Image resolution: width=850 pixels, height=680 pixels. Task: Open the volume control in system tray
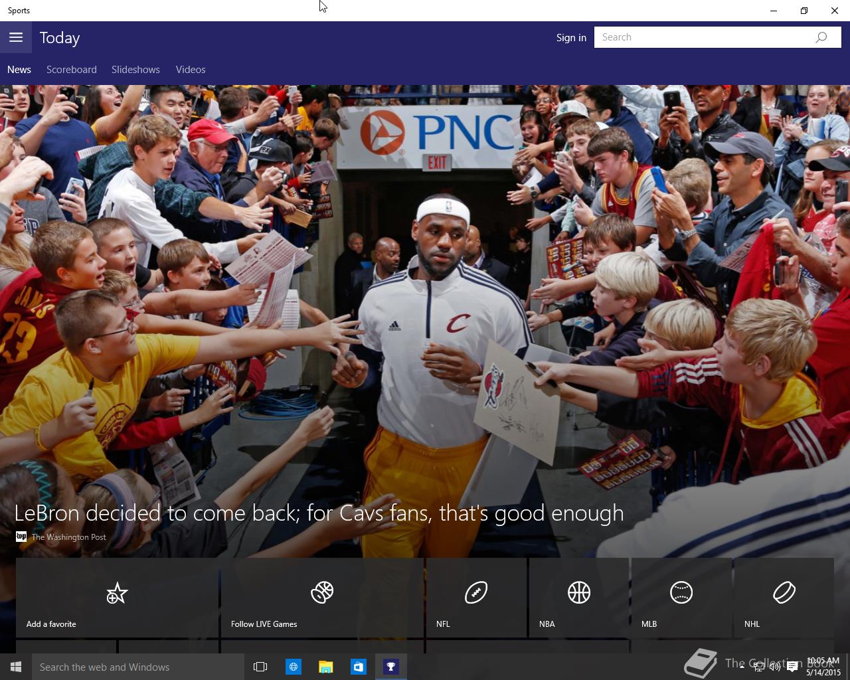point(774,667)
